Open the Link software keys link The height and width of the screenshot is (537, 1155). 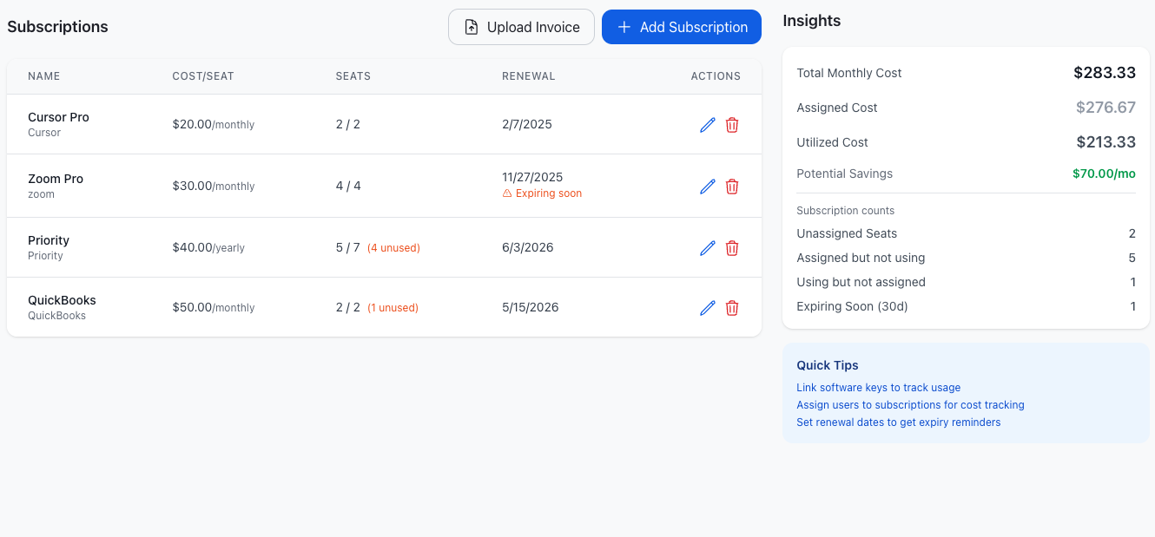(x=878, y=387)
